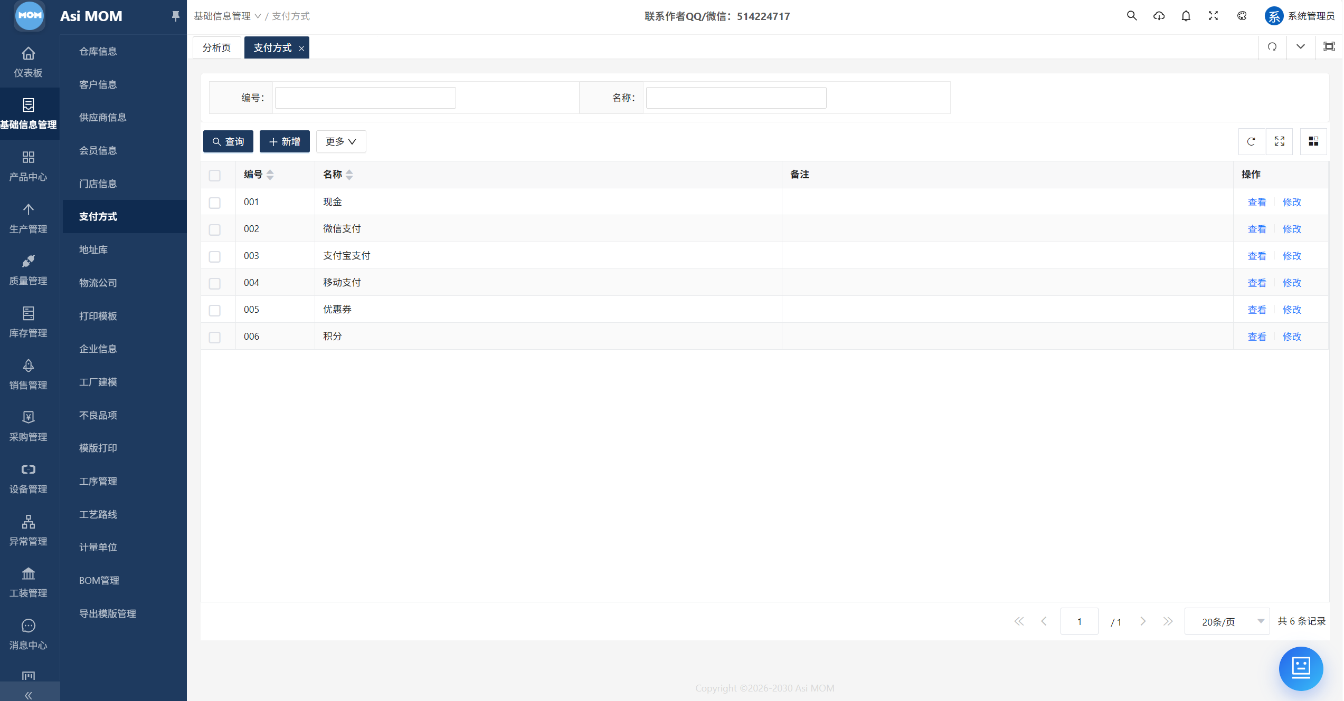This screenshot has width=1344, height=701.
Task: View the 现金 record via 查看
Action: coord(1257,202)
